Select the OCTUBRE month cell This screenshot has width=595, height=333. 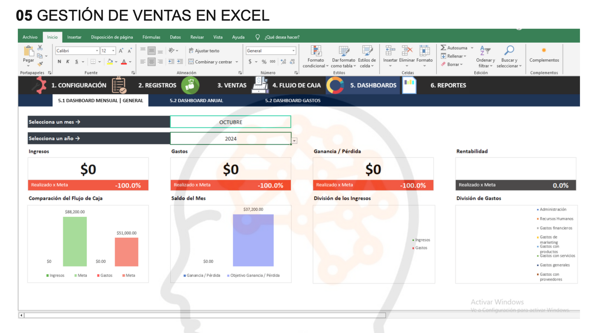pyautogui.click(x=231, y=122)
